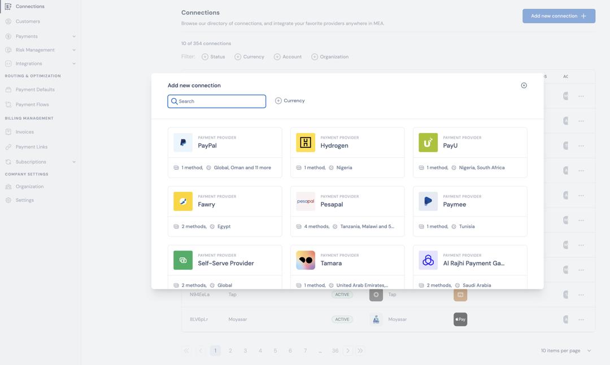
Task: Select the Self-Serve Provider card
Action: pyautogui.click(x=225, y=263)
